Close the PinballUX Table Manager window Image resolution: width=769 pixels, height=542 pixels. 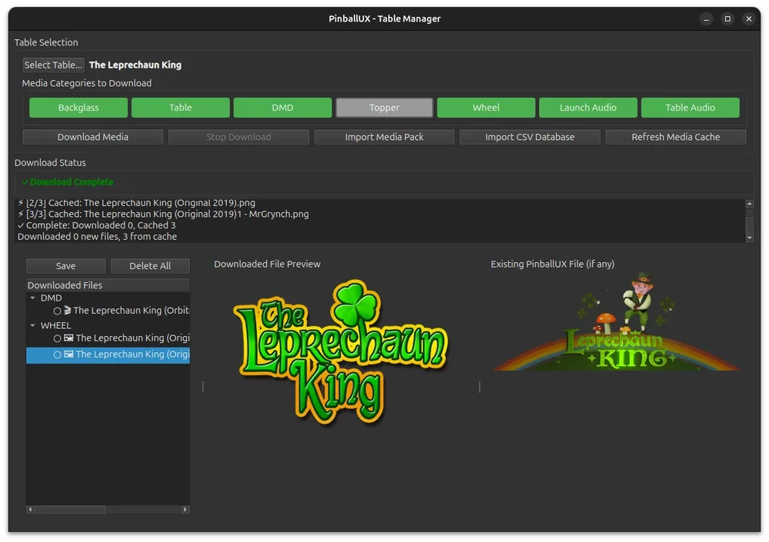point(748,19)
